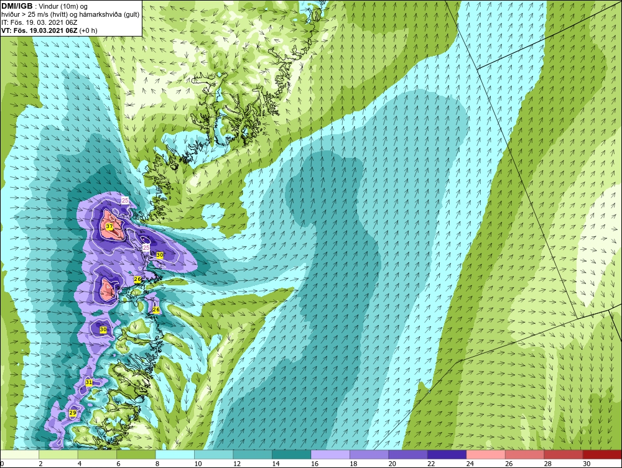Click the legend scale value 30
This screenshot has height=468, width=622.
[587, 464]
